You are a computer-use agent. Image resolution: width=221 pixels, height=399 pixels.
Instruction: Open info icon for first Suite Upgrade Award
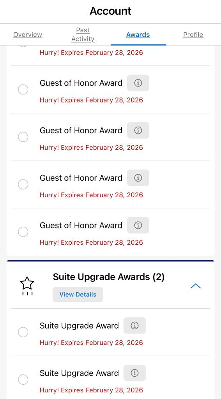click(x=135, y=325)
